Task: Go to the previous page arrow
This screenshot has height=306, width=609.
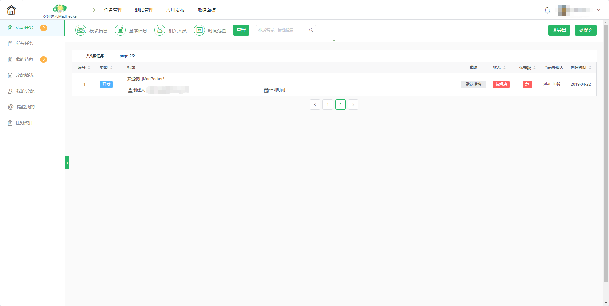Action: tap(315, 104)
